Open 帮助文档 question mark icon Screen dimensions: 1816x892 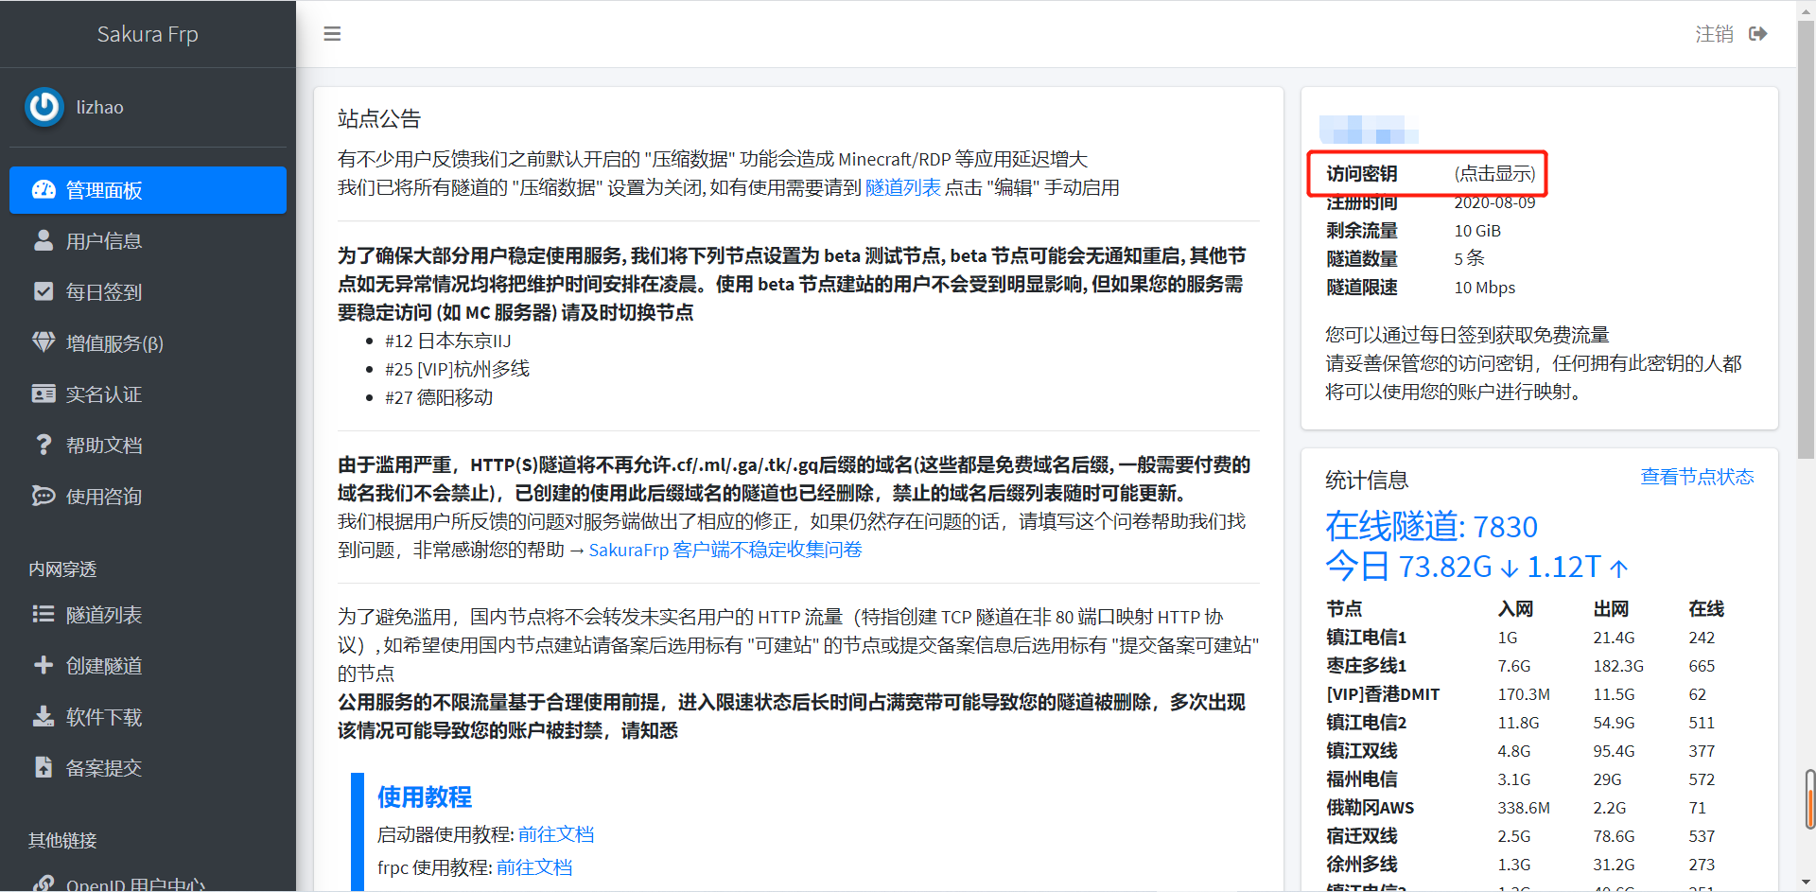(x=44, y=445)
